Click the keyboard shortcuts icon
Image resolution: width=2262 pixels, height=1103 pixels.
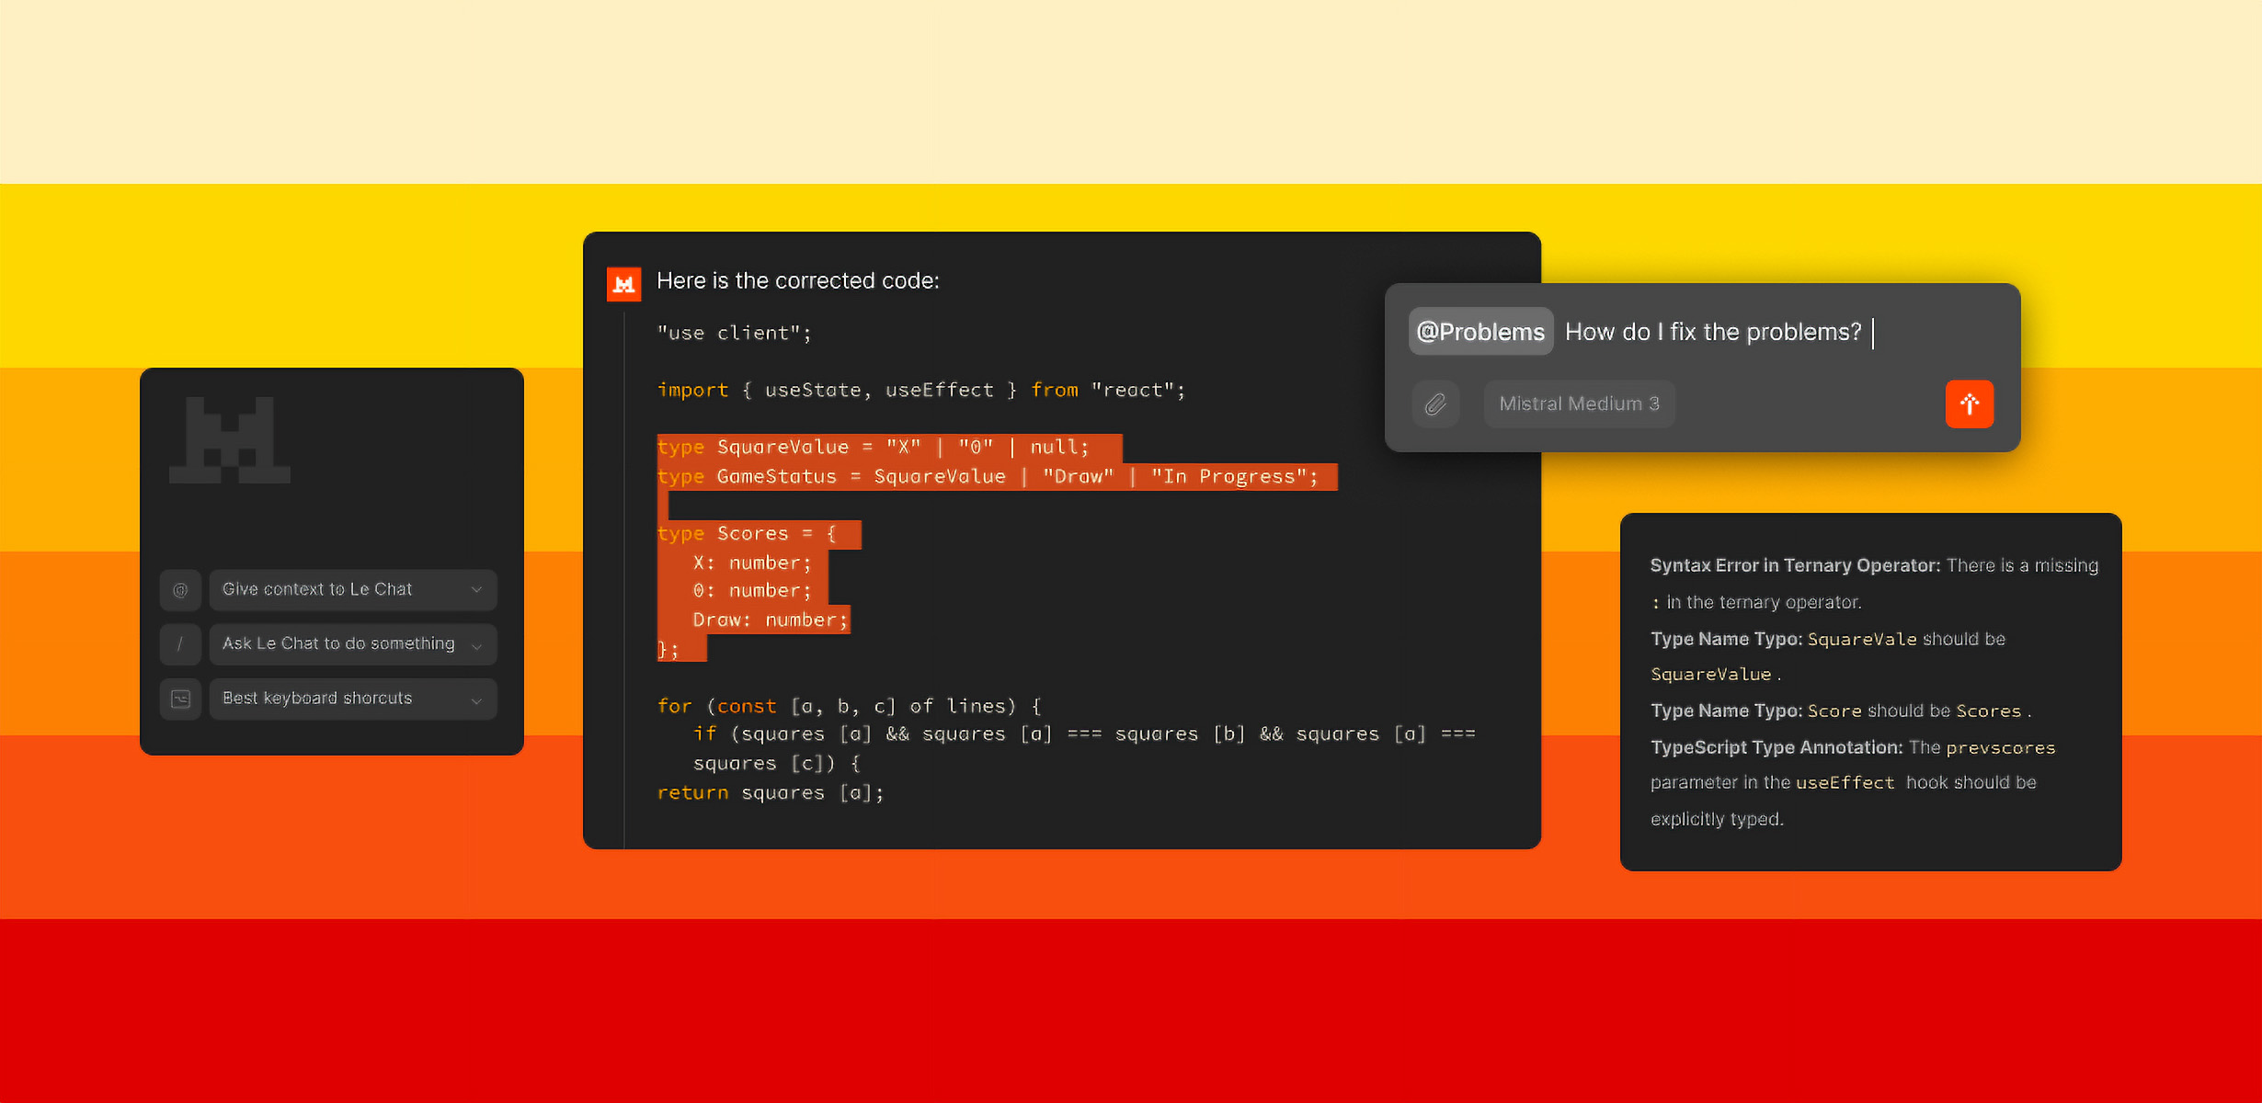tap(180, 699)
